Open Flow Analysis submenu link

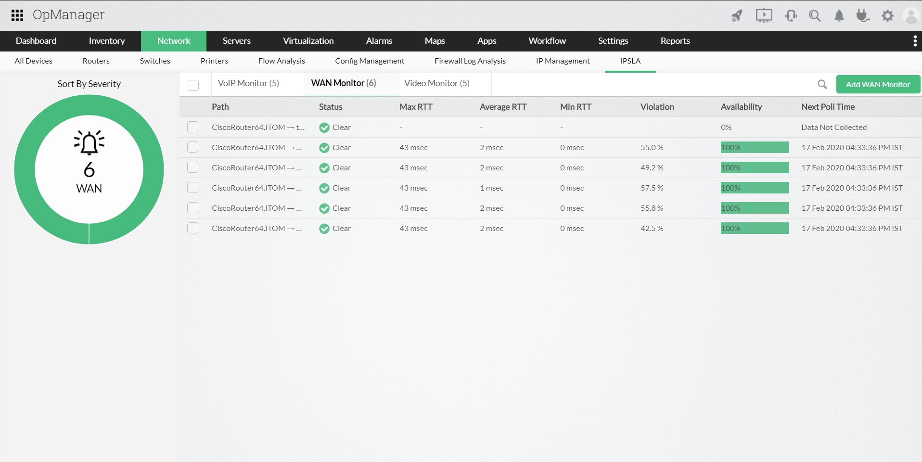pyautogui.click(x=282, y=61)
